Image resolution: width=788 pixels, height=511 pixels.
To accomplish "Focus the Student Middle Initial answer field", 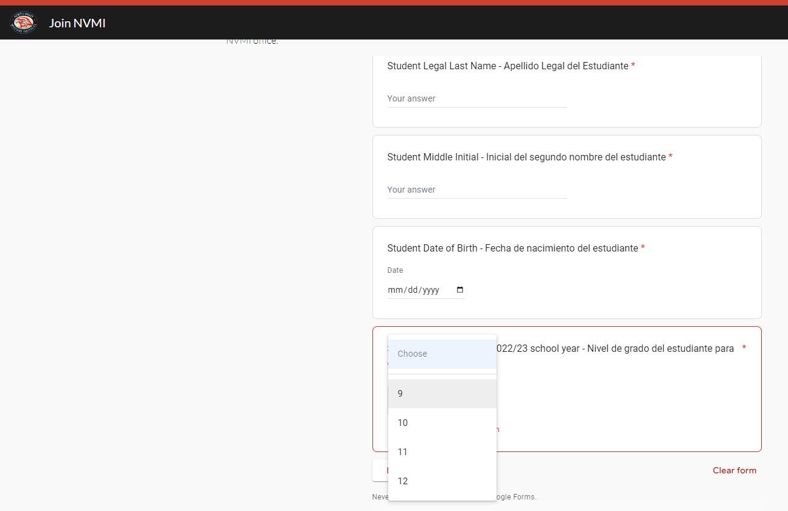I will [x=477, y=190].
